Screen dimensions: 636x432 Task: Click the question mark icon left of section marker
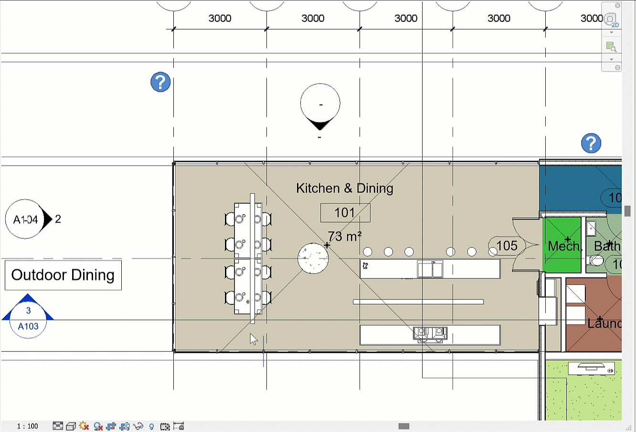[160, 82]
